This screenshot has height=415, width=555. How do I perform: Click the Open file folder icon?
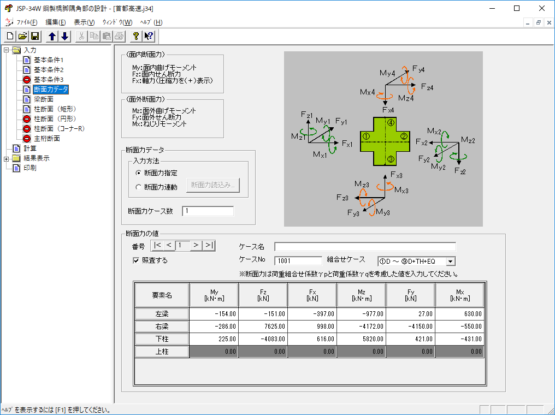pos(23,37)
